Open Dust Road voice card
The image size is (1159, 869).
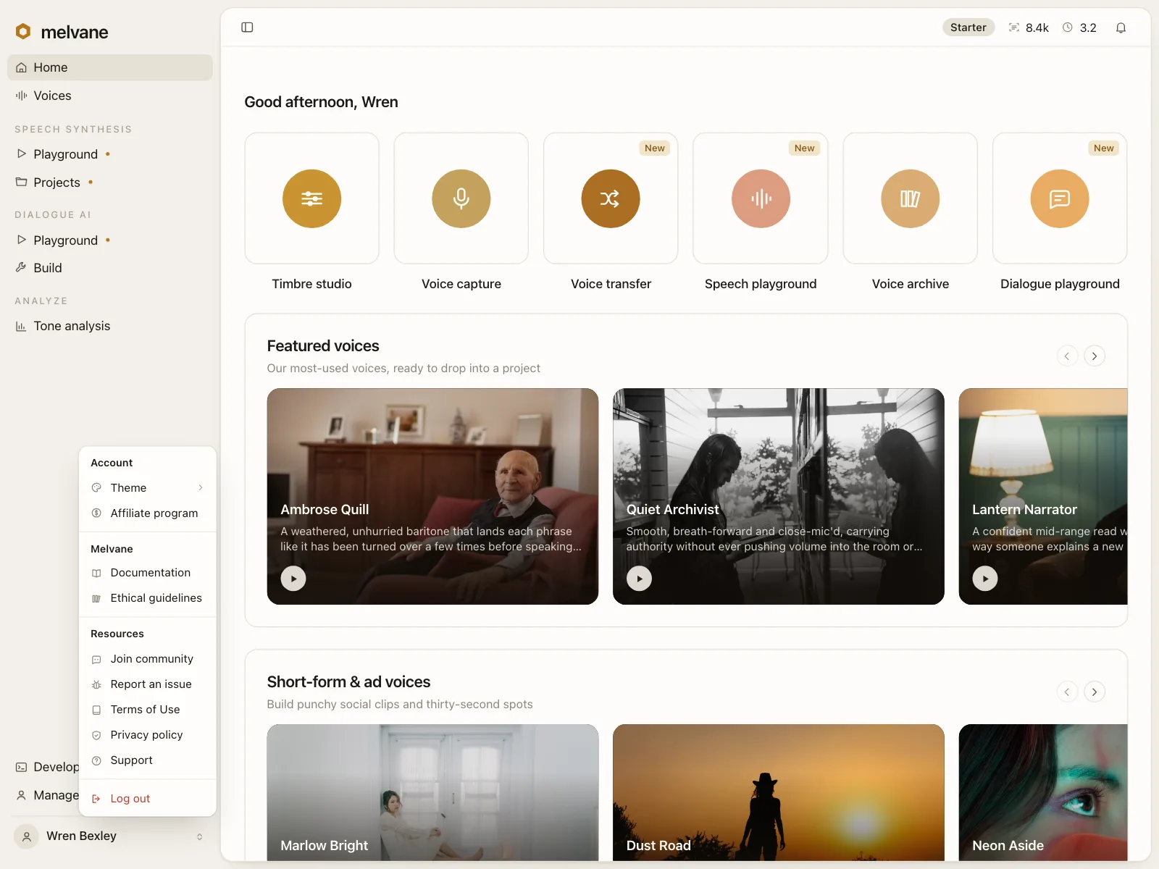779,792
